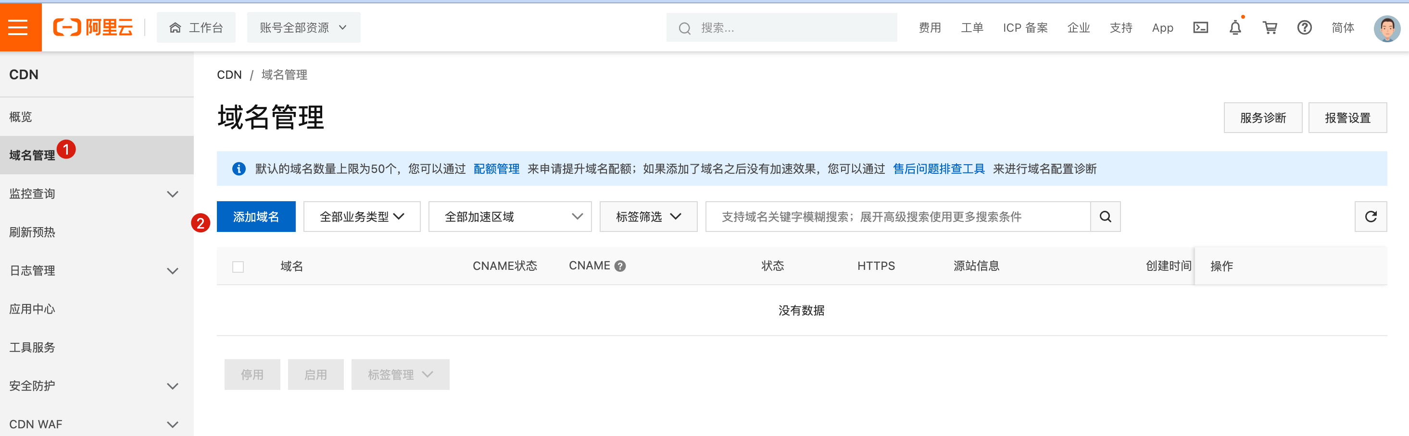Open the Cloud Shell terminal icon
Screen dimensions: 1409x436
[1200, 27]
